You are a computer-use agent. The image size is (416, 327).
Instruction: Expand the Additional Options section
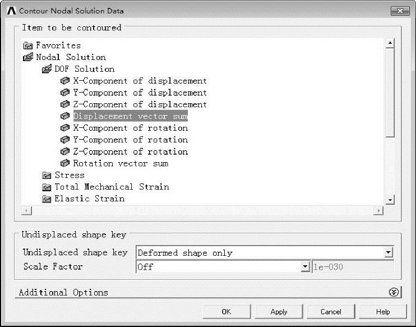click(394, 292)
